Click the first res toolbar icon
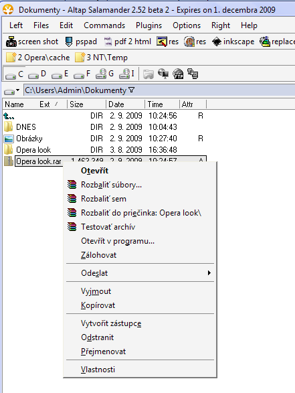 pyautogui.click(x=167, y=42)
